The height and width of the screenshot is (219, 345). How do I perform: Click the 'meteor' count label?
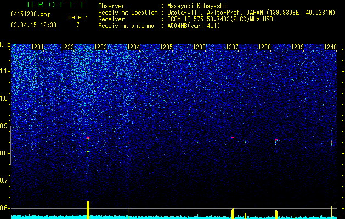pos(78,17)
